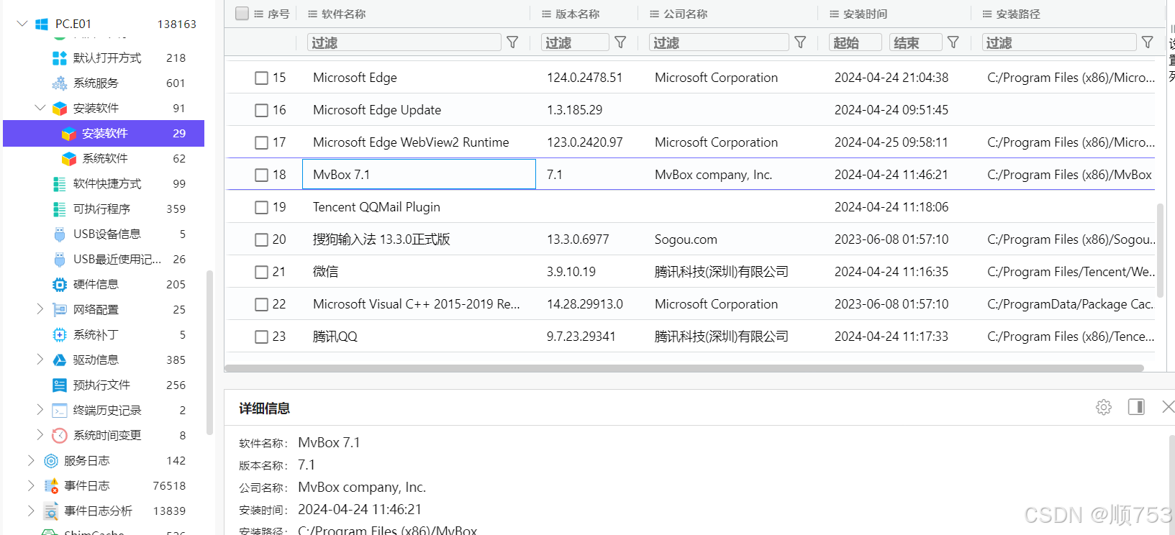Click the 结束 install time field
Viewport: 1175px width, 535px height.
point(916,42)
